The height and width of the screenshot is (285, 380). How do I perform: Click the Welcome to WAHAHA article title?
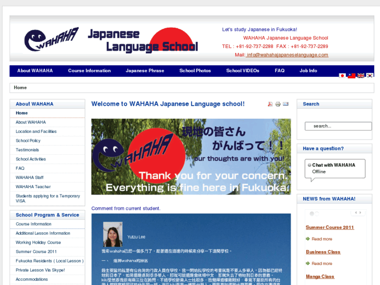(168, 104)
